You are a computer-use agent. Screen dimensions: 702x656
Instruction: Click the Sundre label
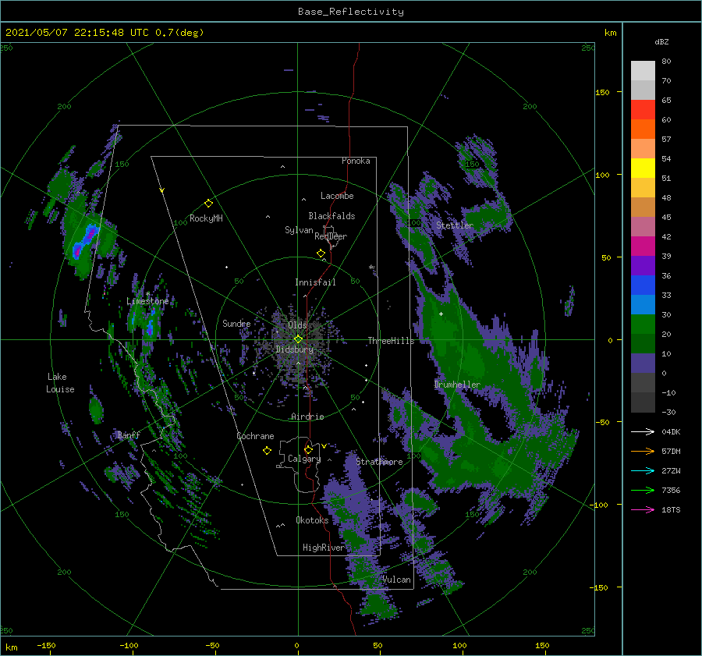click(x=236, y=324)
